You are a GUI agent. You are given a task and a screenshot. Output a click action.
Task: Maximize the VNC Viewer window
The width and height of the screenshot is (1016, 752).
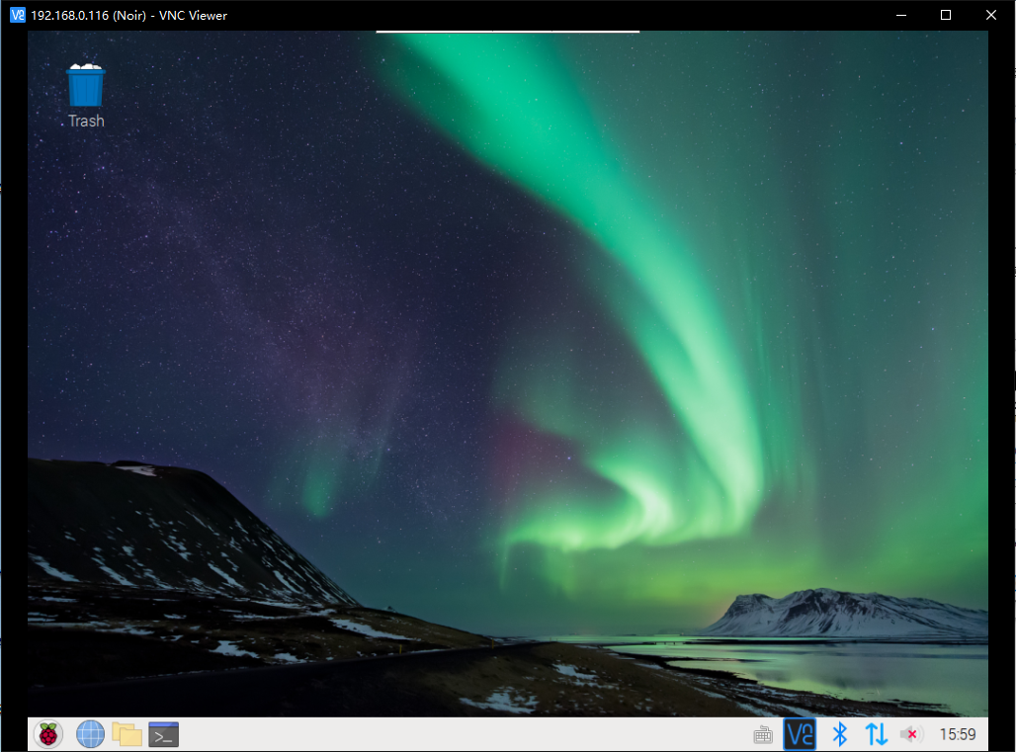[946, 15]
